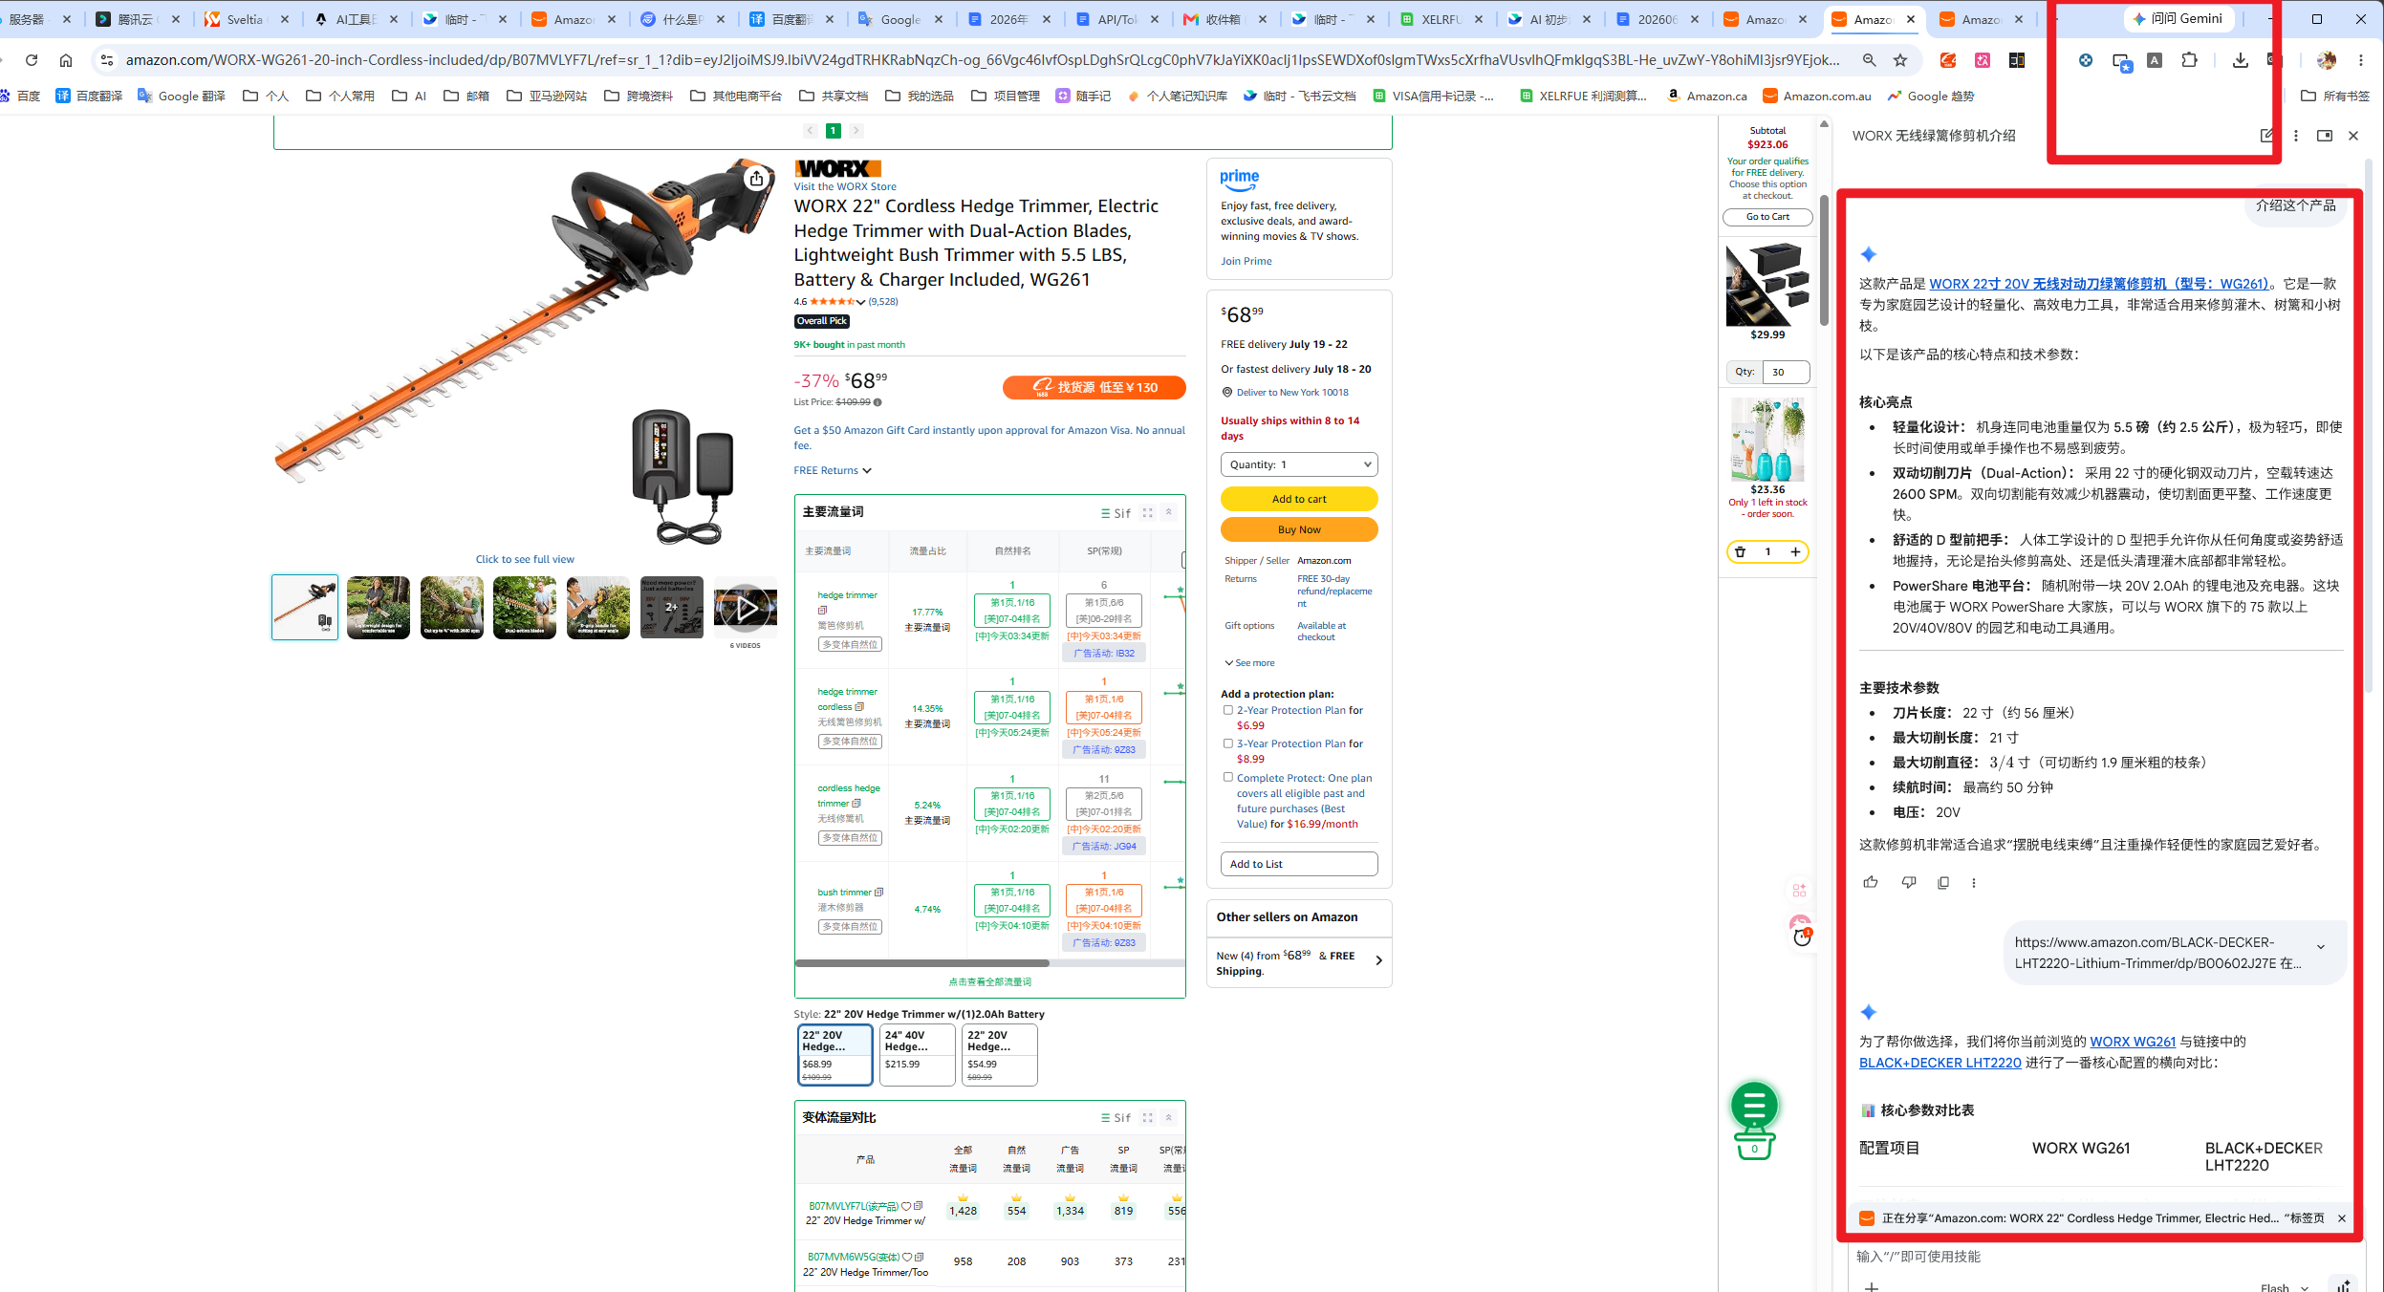Switch to the Google 翻译 tab
Screen dimensions: 2384x1292
pyautogui.click(x=901, y=19)
